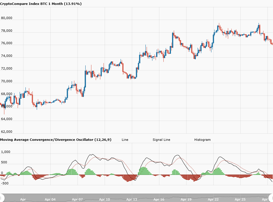Jump to Apr 07 on the range navigator
The image size is (273, 202).
(x=77, y=199)
